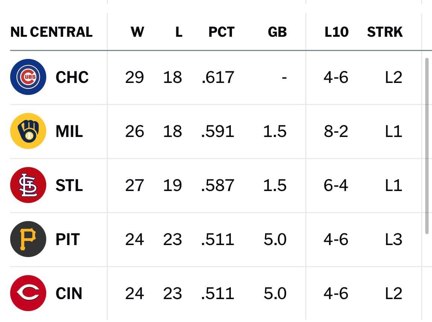
Task: Open the STL team link
Action: [x=69, y=185]
